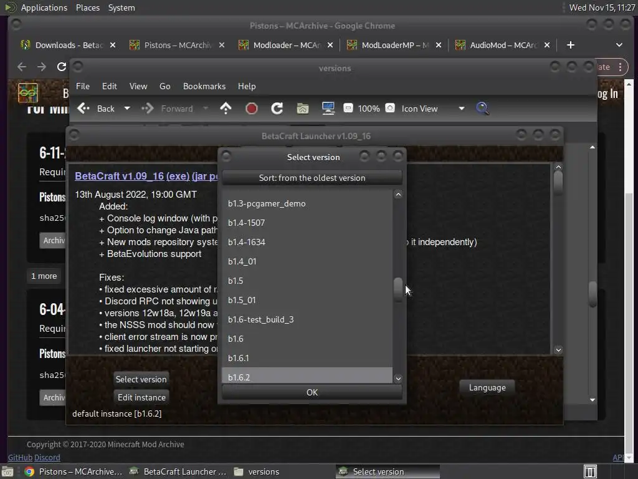638x479 pixels.
Task: Click the 1 more button on MCArchive page
Action: [x=44, y=276]
